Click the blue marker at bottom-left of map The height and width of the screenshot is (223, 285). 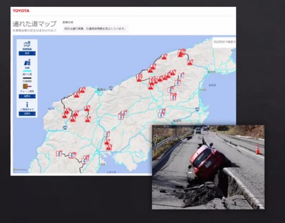(x=59, y=153)
